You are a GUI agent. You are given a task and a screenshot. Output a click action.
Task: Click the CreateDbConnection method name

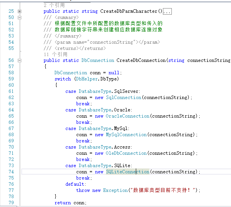pos(141,60)
